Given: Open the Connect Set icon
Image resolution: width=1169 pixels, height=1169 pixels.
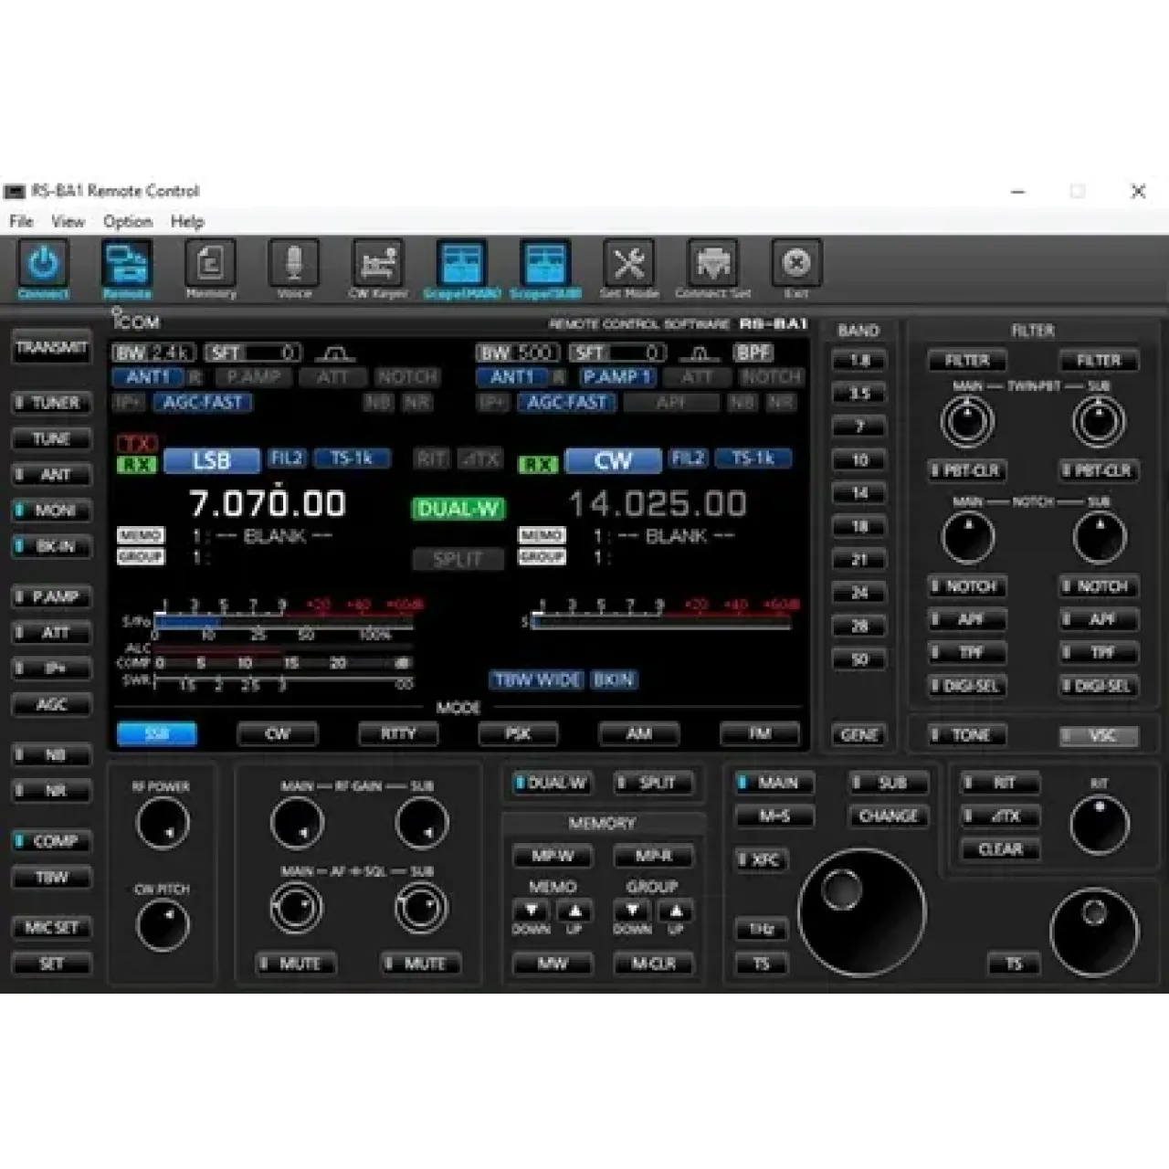Looking at the screenshot, I should click(712, 267).
